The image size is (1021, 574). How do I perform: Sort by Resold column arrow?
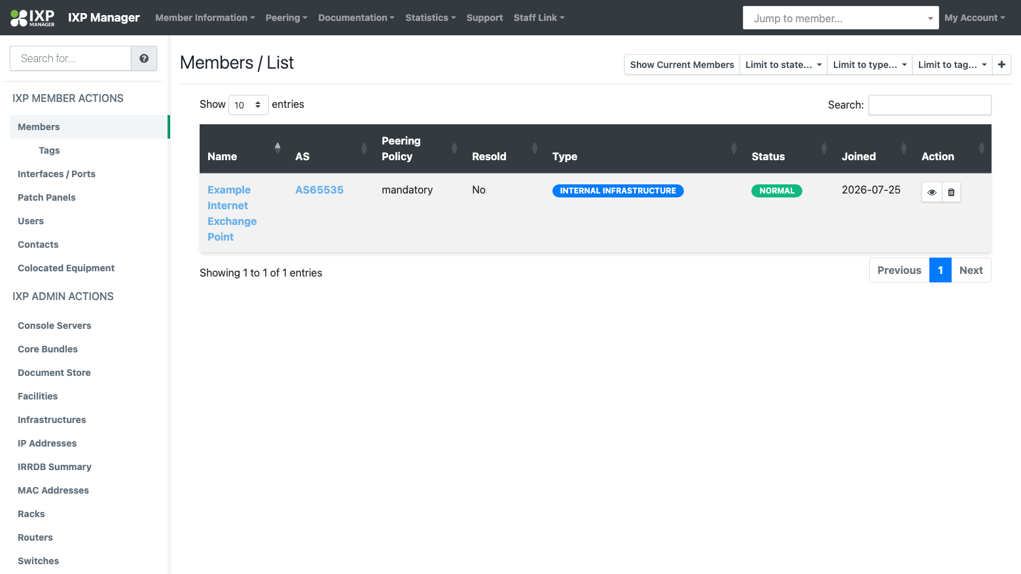pos(535,148)
